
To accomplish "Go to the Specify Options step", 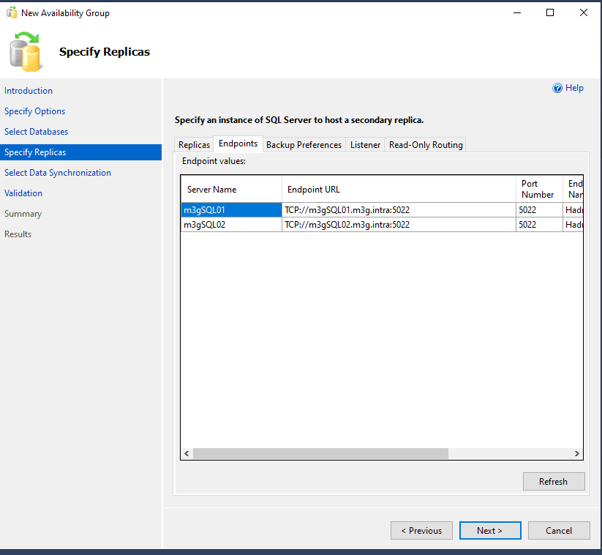I will (x=34, y=111).
